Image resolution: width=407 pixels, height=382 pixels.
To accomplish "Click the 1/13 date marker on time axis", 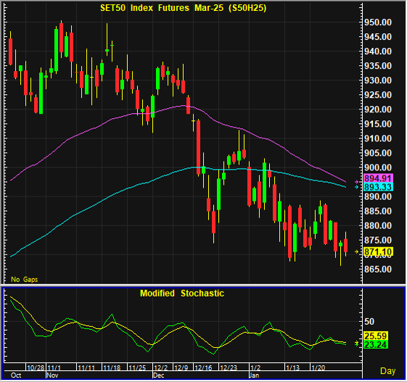I will 292,368.
